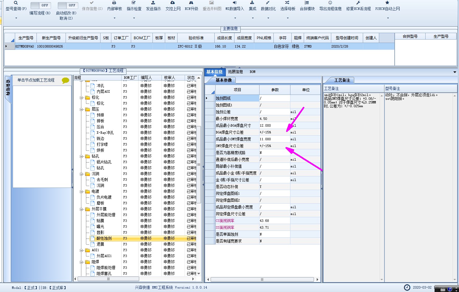Click the 指示检查 check icon

click(134, 3)
